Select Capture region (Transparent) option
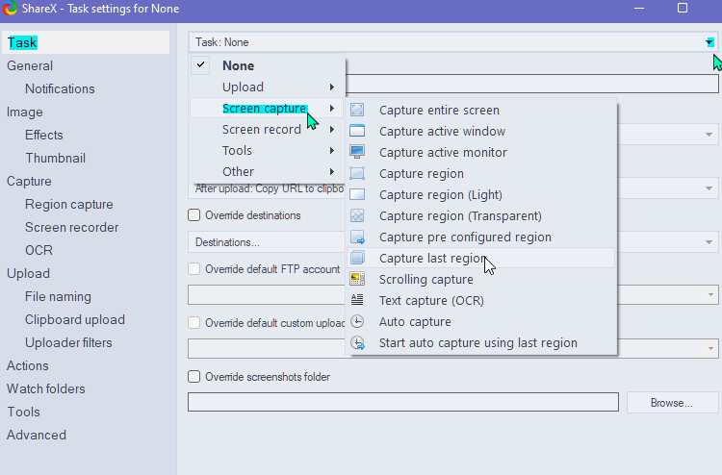Screen dimensions: 722x475 click(x=480, y=215)
